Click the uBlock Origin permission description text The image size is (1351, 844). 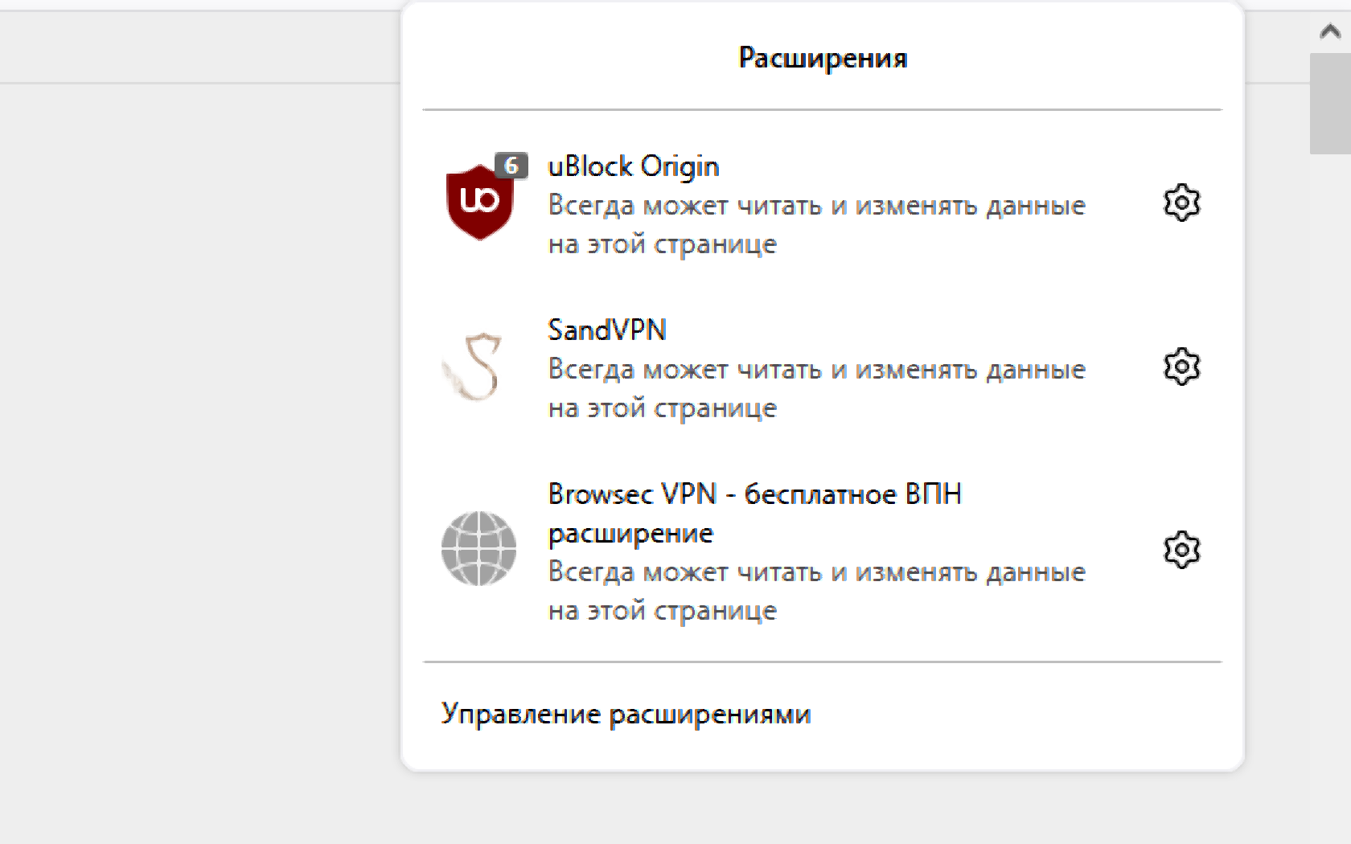[x=816, y=224]
